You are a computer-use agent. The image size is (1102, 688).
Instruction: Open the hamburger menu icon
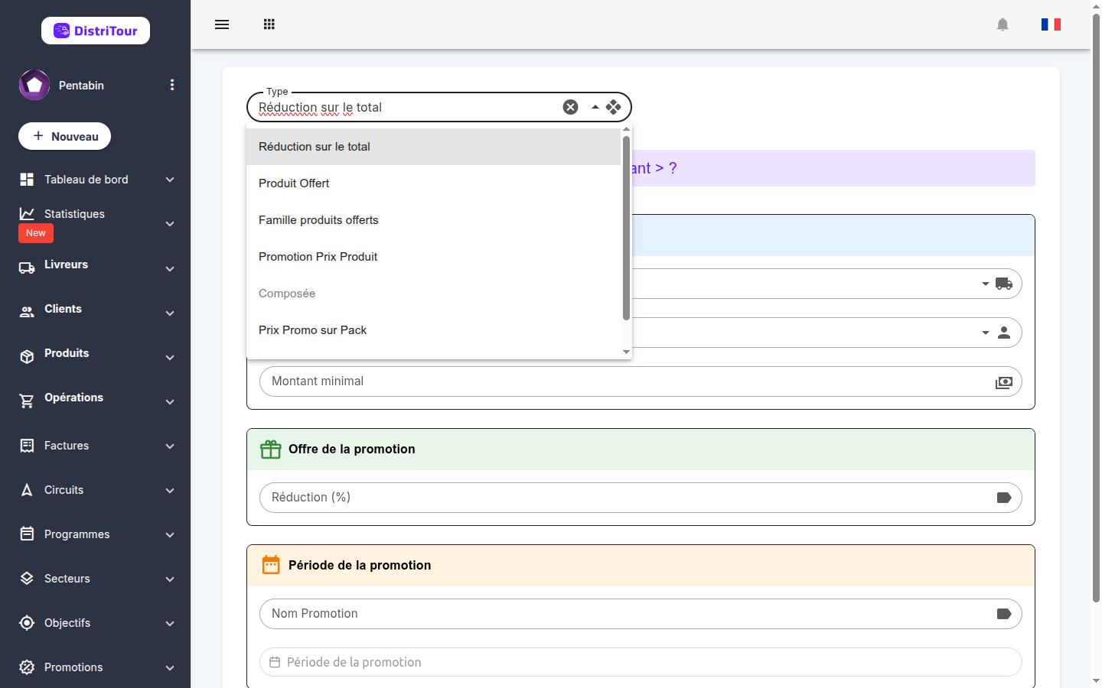pos(222,24)
